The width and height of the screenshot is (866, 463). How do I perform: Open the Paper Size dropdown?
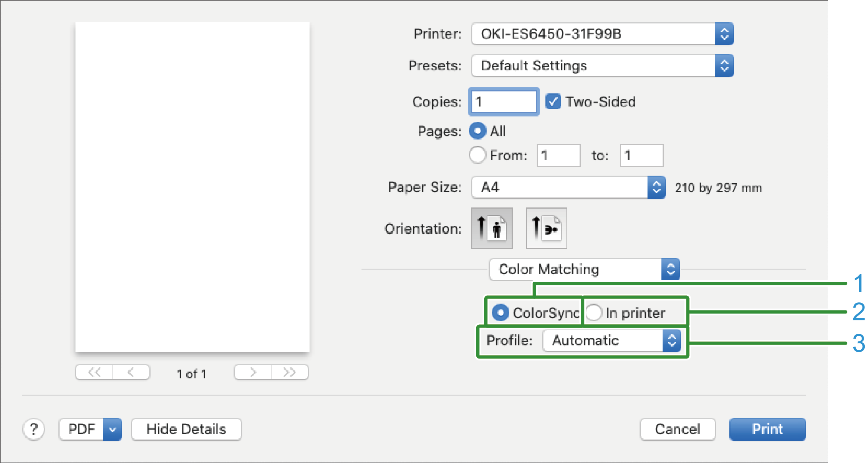click(568, 187)
